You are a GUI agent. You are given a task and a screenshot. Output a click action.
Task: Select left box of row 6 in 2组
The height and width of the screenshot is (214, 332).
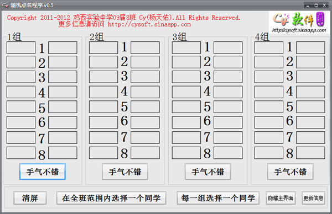click(x=103, y=122)
